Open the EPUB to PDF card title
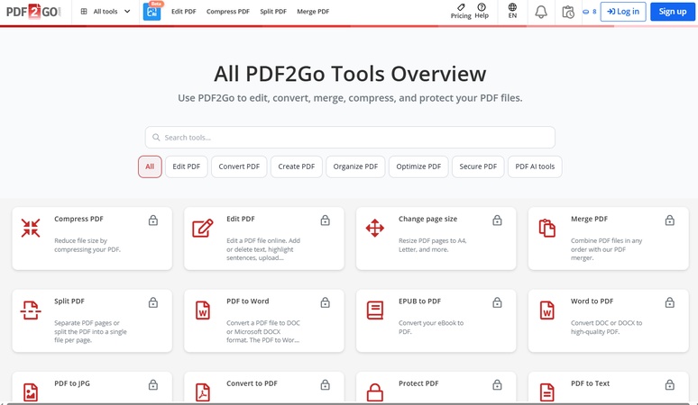 (x=419, y=301)
